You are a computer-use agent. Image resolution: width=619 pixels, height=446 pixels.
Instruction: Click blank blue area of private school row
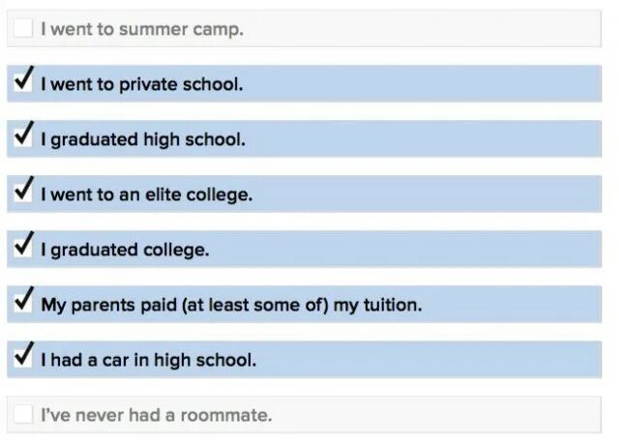[x=435, y=84]
